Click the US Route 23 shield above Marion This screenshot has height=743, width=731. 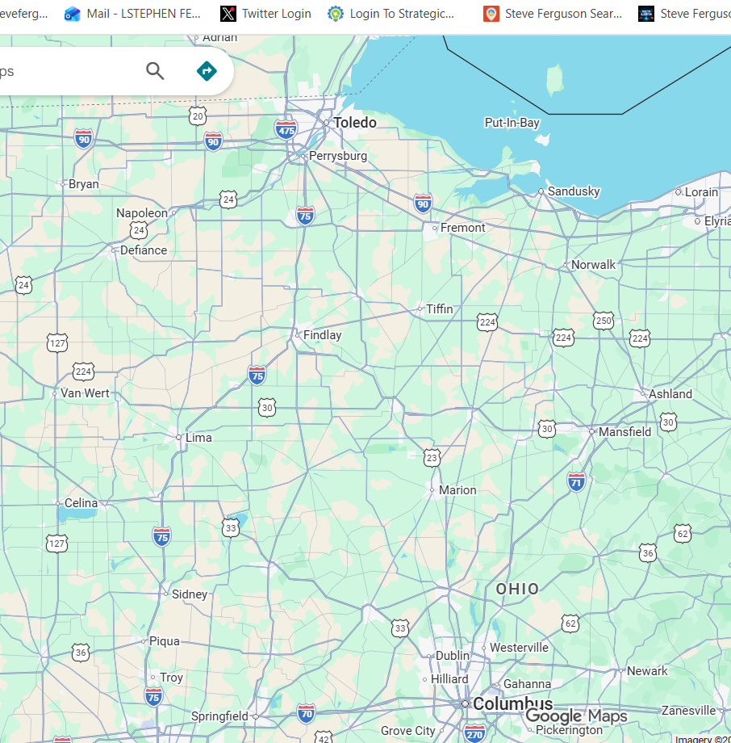[x=432, y=458]
